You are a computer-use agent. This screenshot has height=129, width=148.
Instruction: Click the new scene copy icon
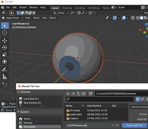click(x=143, y=7)
